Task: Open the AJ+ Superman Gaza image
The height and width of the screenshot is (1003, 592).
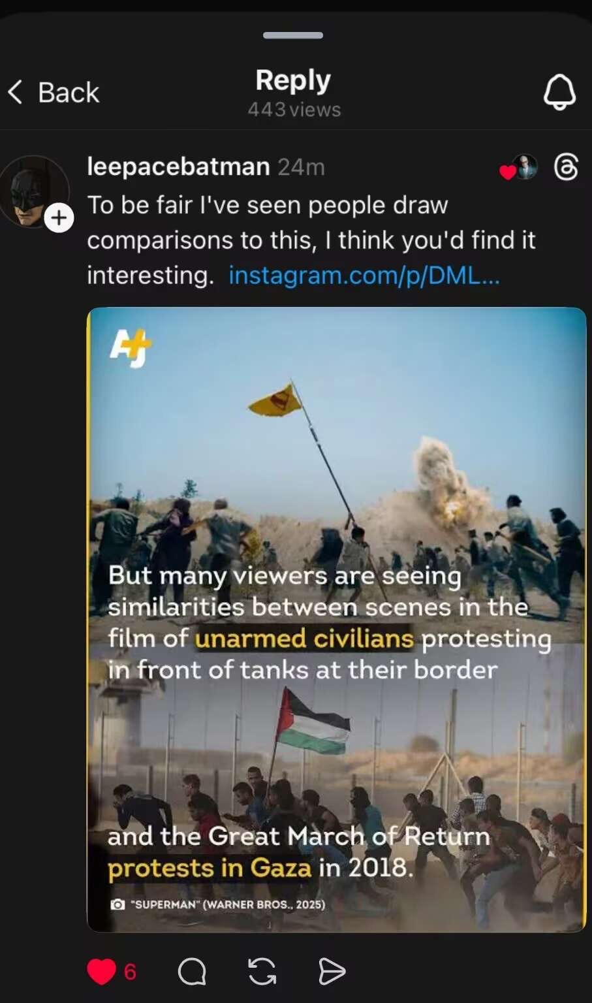Action: tap(337, 619)
